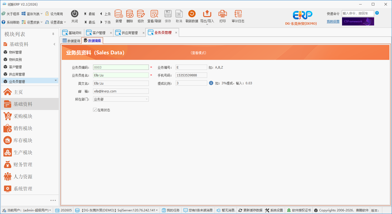Click the CSFramework banner thumbnail

[358, 22]
